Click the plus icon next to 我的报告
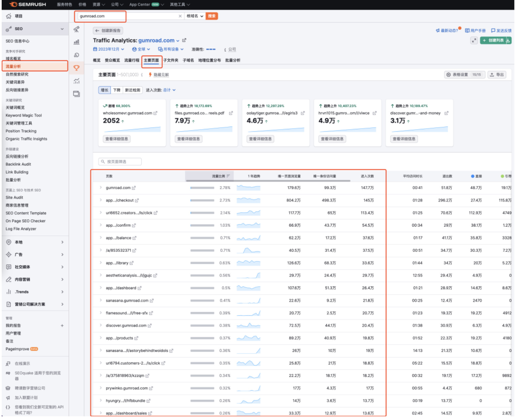Image resolution: width=515 pixels, height=418 pixels. coord(62,326)
